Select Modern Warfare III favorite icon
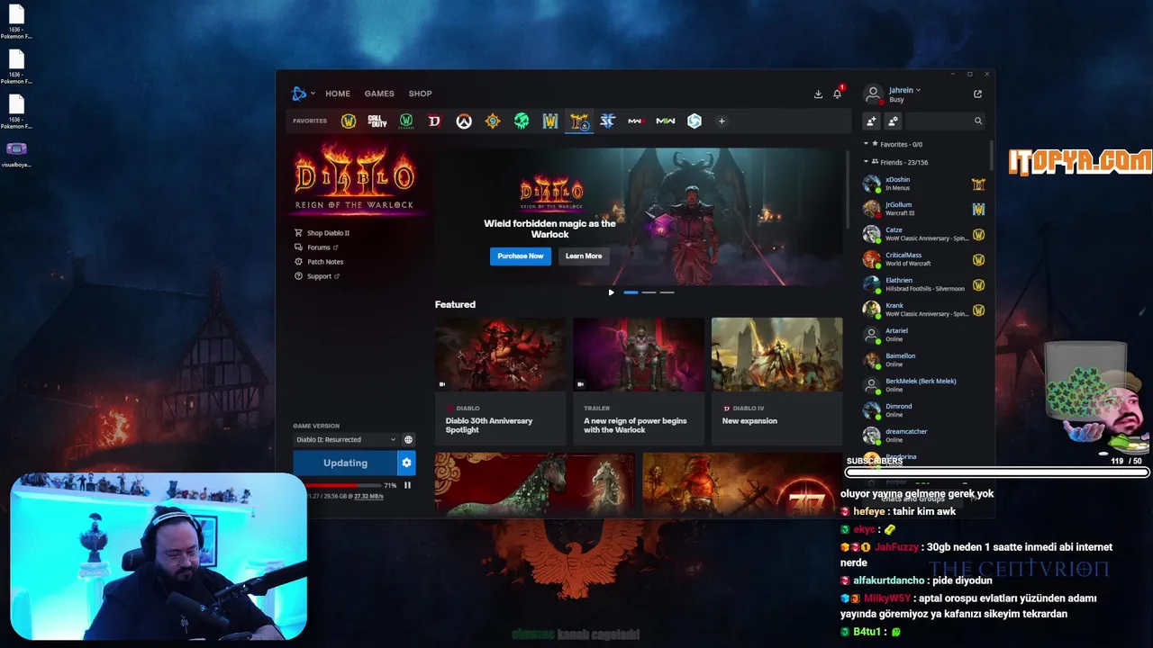The image size is (1153, 648). pos(636,121)
